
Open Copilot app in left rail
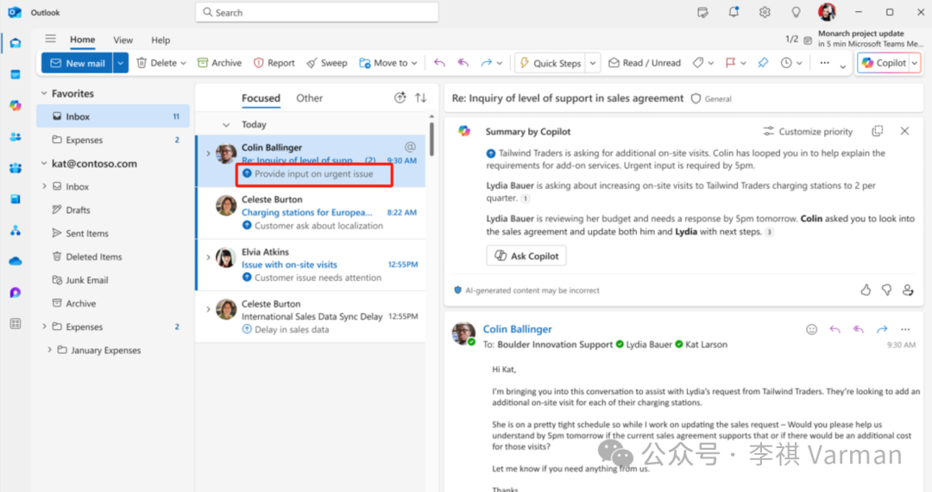(16, 106)
